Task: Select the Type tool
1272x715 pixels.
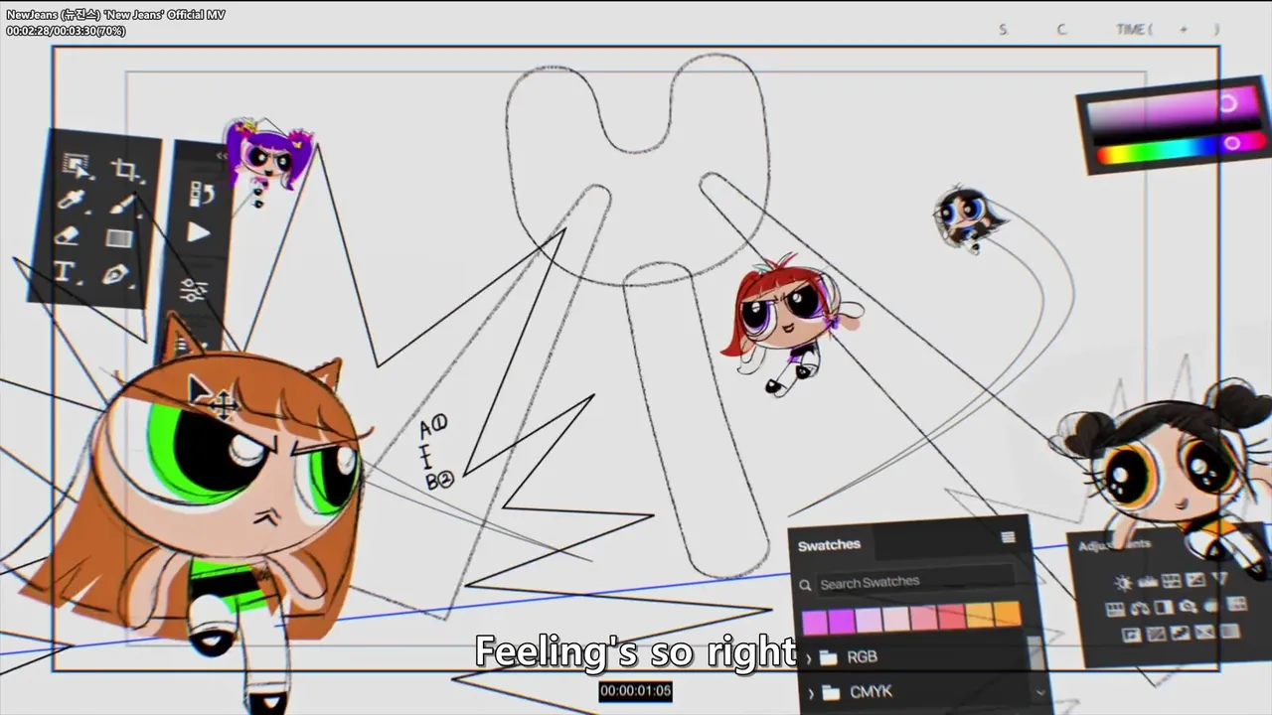Action: coord(64,270)
